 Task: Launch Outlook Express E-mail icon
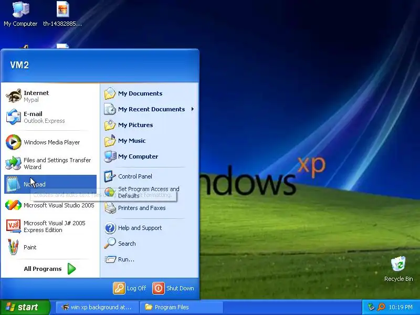pyautogui.click(x=14, y=117)
